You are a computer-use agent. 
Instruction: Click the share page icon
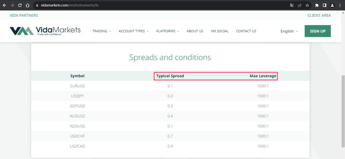point(299,5)
